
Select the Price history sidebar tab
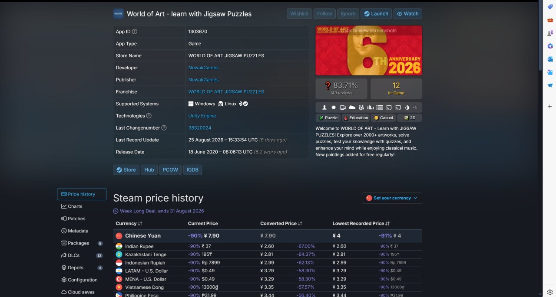82,194
